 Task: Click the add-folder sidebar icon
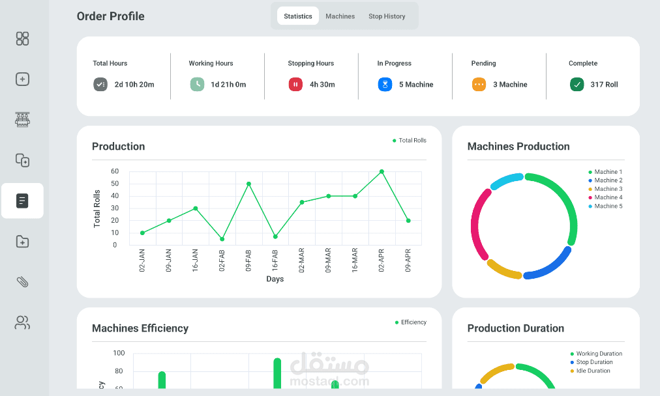[22, 242]
